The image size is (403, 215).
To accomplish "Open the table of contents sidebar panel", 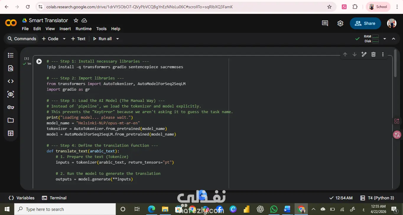I will coord(11,55).
